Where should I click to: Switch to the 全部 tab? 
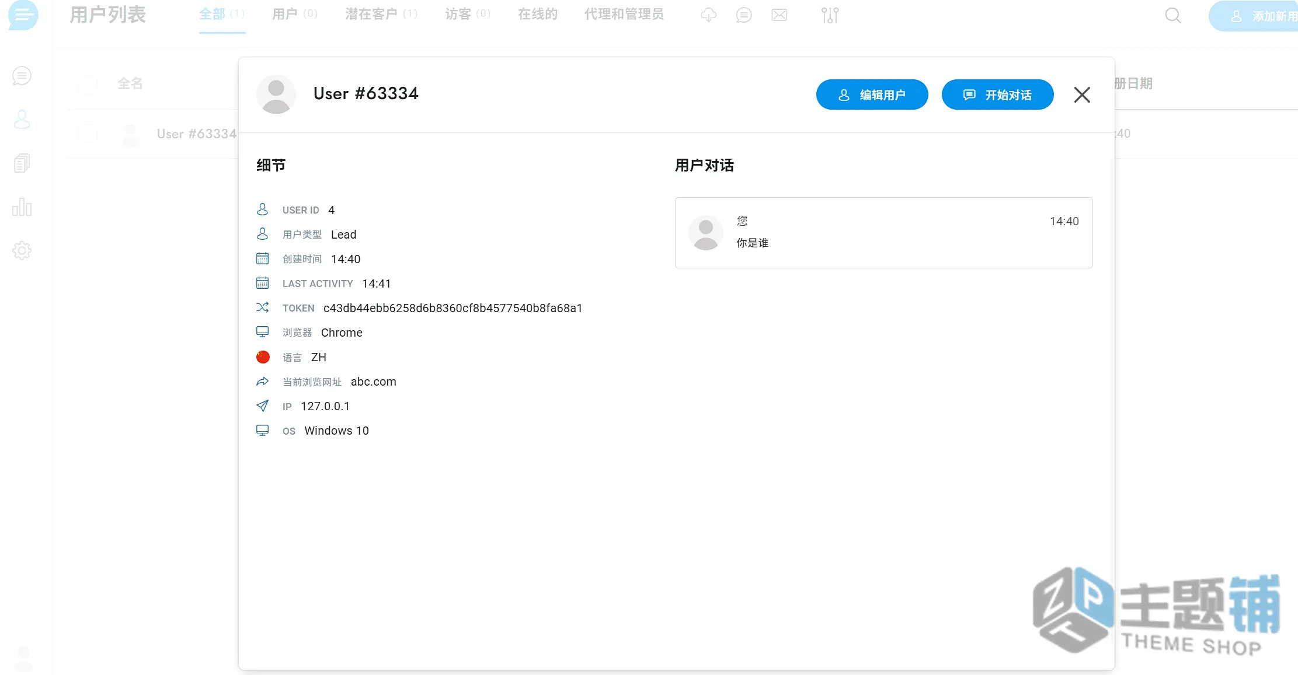(x=222, y=14)
